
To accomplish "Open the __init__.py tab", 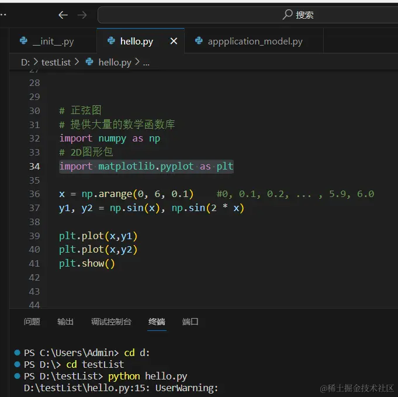I will [x=53, y=41].
